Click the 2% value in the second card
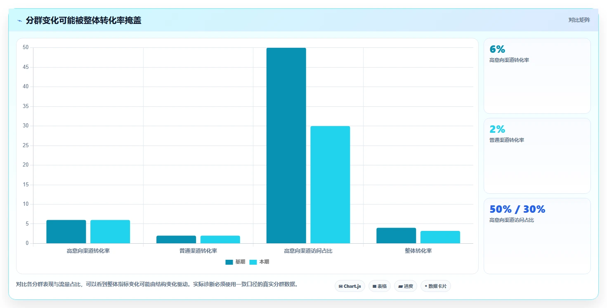This screenshot has width=607, height=308. [x=497, y=129]
